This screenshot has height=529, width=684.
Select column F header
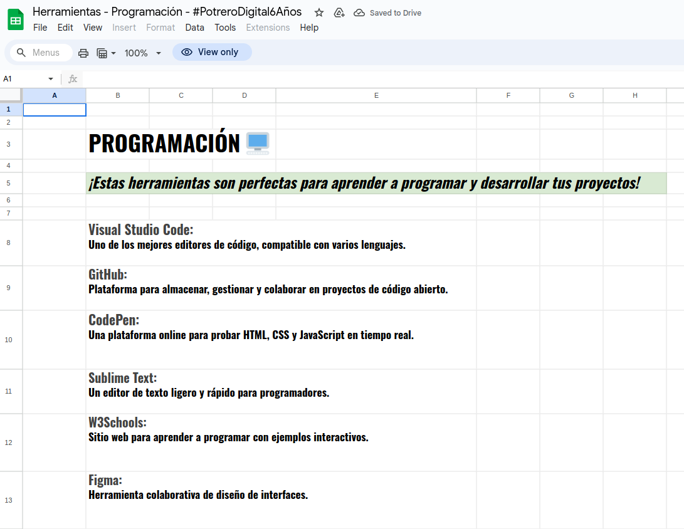pyautogui.click(x=508, y=95)
